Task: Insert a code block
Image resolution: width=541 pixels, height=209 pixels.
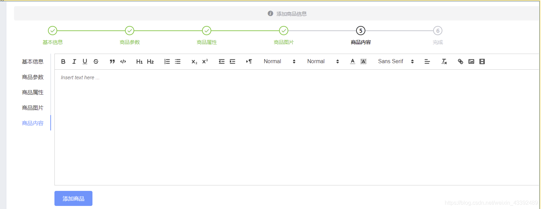Action: [123, 61]
